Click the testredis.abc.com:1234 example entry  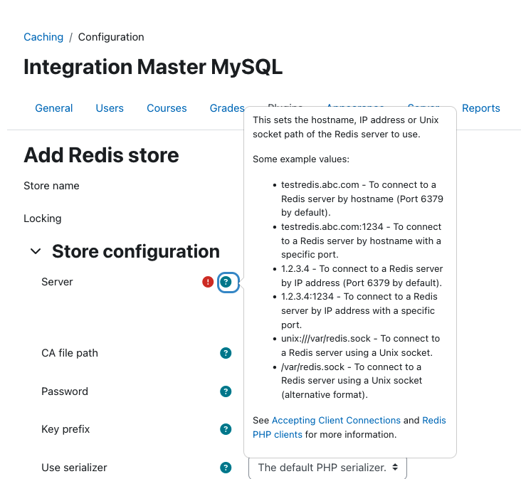tap(361, 241)
